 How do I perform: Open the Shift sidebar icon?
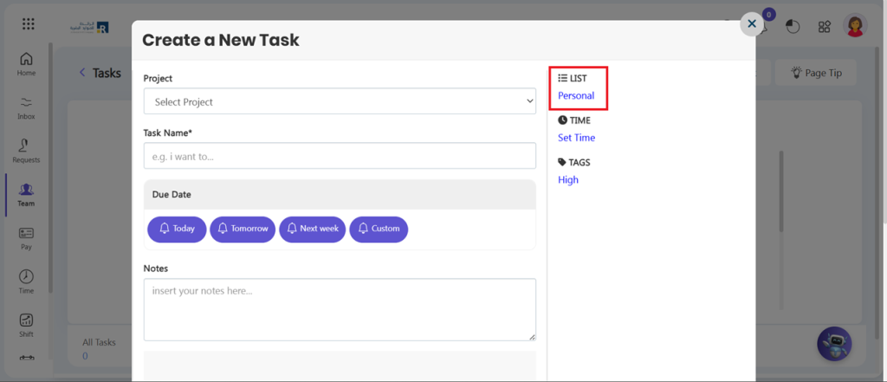[x=26, y=325]
